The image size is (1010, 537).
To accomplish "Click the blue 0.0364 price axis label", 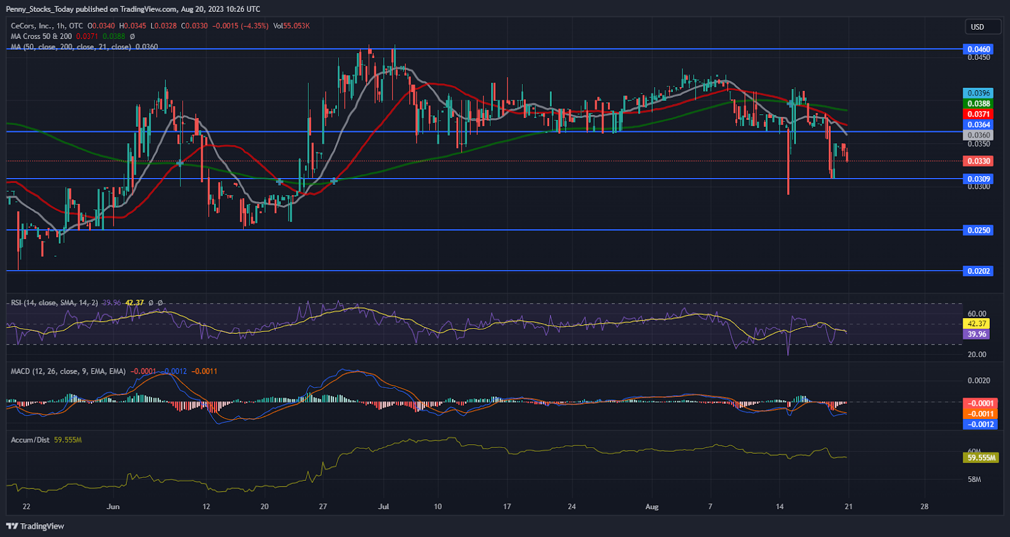I will coord(978,125).
